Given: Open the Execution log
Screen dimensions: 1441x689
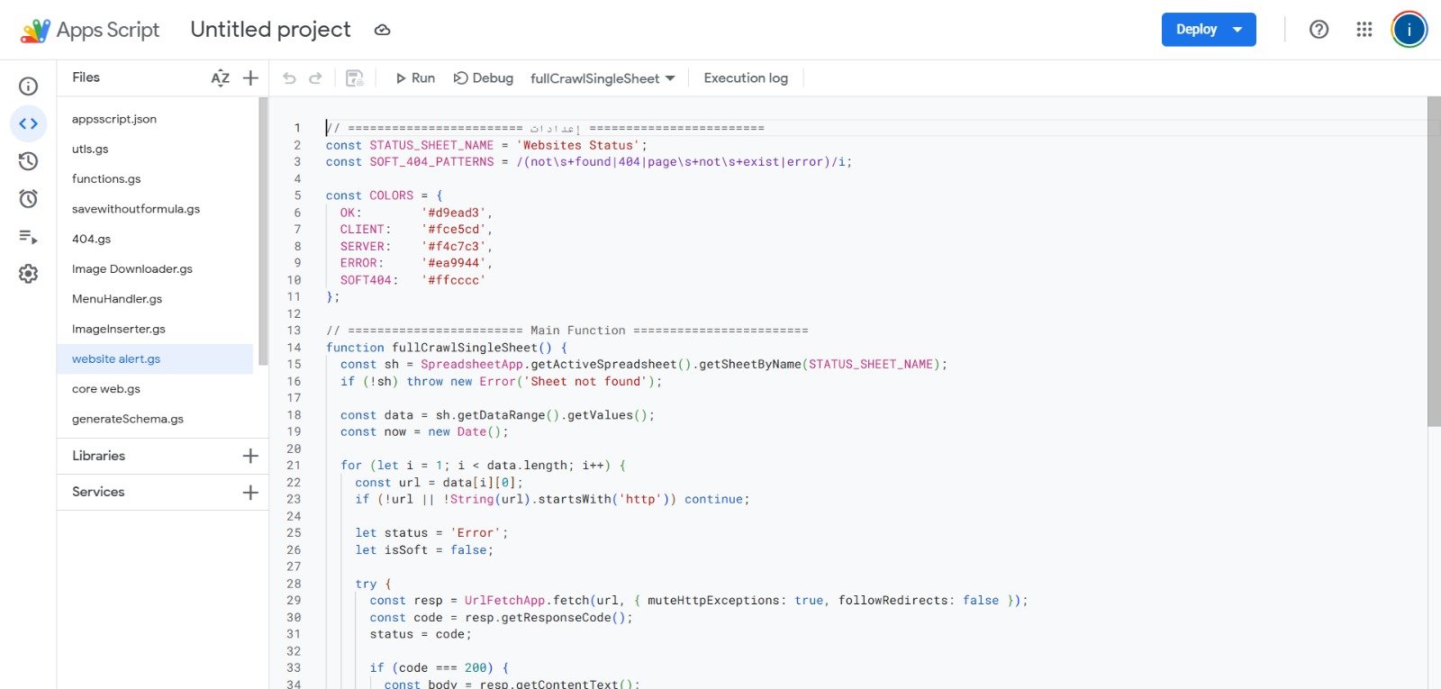Looking at the screenshot, I should point(746,78).
